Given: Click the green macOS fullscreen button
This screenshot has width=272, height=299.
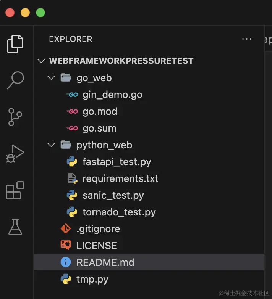Looking at the screenshot, I should point(40,13).
